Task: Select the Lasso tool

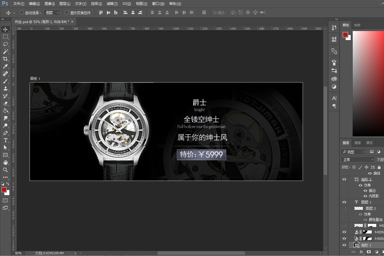Action: [x=5, y=44]
